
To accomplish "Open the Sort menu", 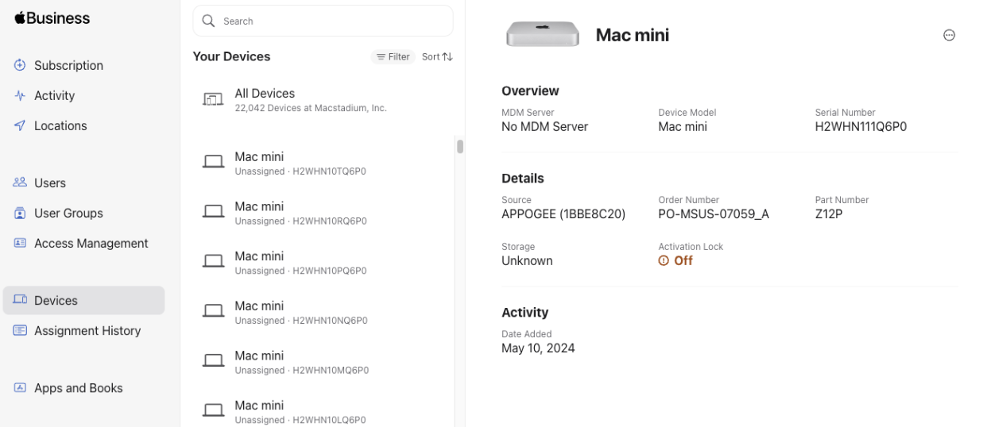I will coord(437,56).
